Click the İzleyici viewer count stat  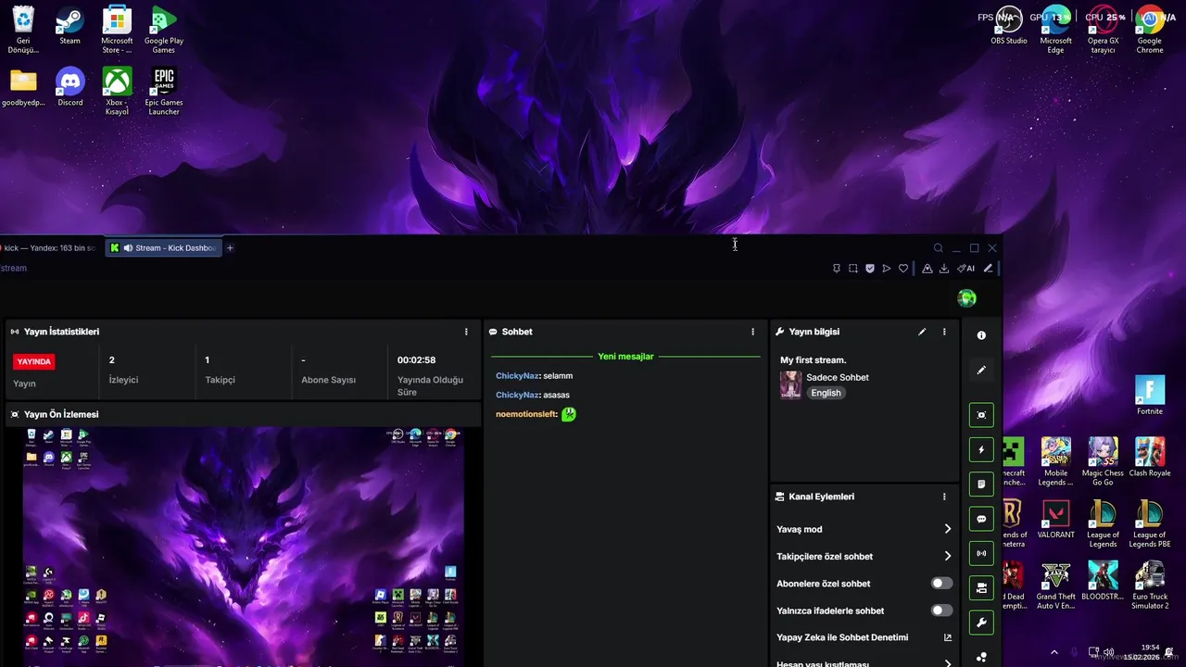click(x=149, y=370)
